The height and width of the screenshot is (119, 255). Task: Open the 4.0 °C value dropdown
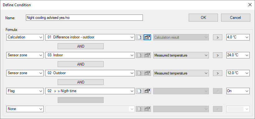click(x=238, y=37)
